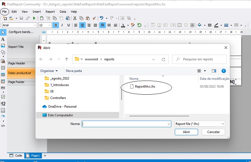Select the Gauge object tool
This screenshot has height=162, width=251.
[3, 116]
